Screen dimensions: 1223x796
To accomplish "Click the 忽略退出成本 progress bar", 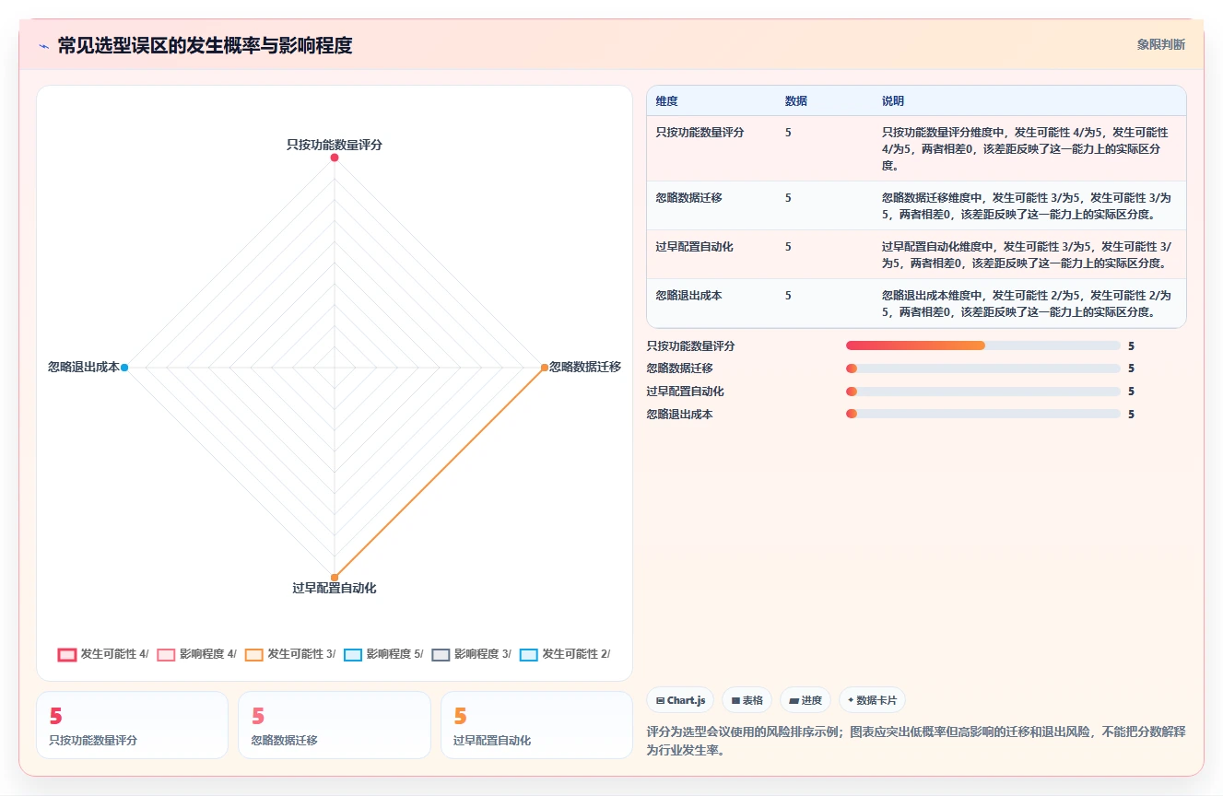I will click(983, 415).
